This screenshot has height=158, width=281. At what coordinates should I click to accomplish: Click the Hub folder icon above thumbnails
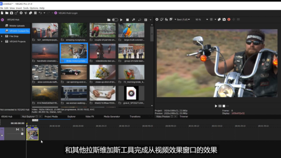coord(109,20)
